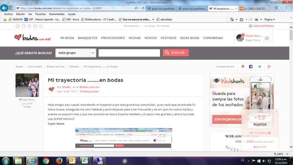Open the PROVEEDORES navigation item
Screen dimensions: 293x165
point(113,38)
